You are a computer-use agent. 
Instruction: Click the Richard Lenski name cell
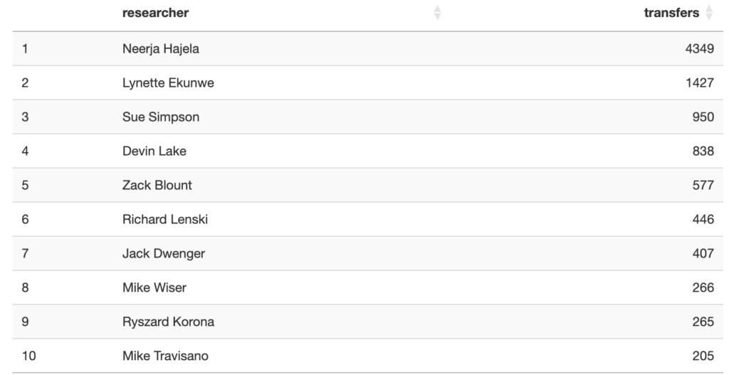coord(164,219)
